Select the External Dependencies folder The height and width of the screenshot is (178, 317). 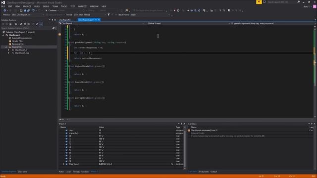(x=22, y=38)
